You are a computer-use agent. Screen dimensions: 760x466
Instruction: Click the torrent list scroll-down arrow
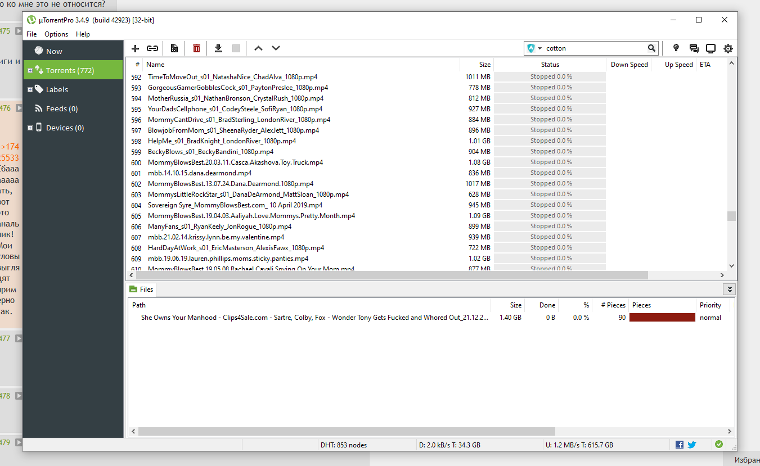[731, 266]
